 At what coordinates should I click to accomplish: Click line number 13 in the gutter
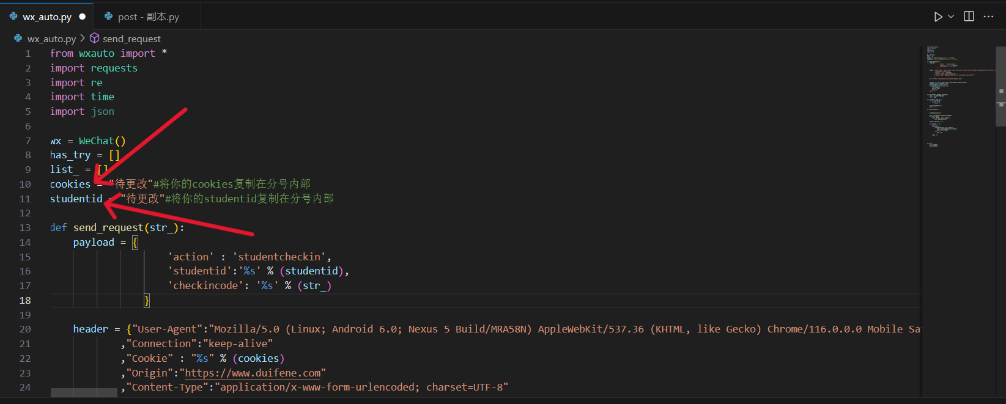[25, 227]
